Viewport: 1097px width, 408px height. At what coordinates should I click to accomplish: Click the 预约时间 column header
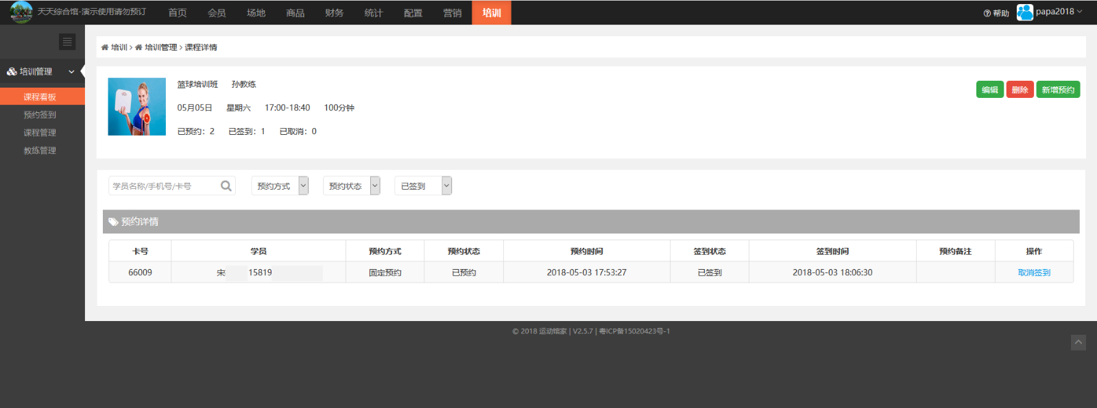pyautogui.click(x=587, y=251)
